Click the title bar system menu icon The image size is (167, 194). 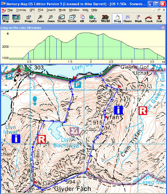3,3
